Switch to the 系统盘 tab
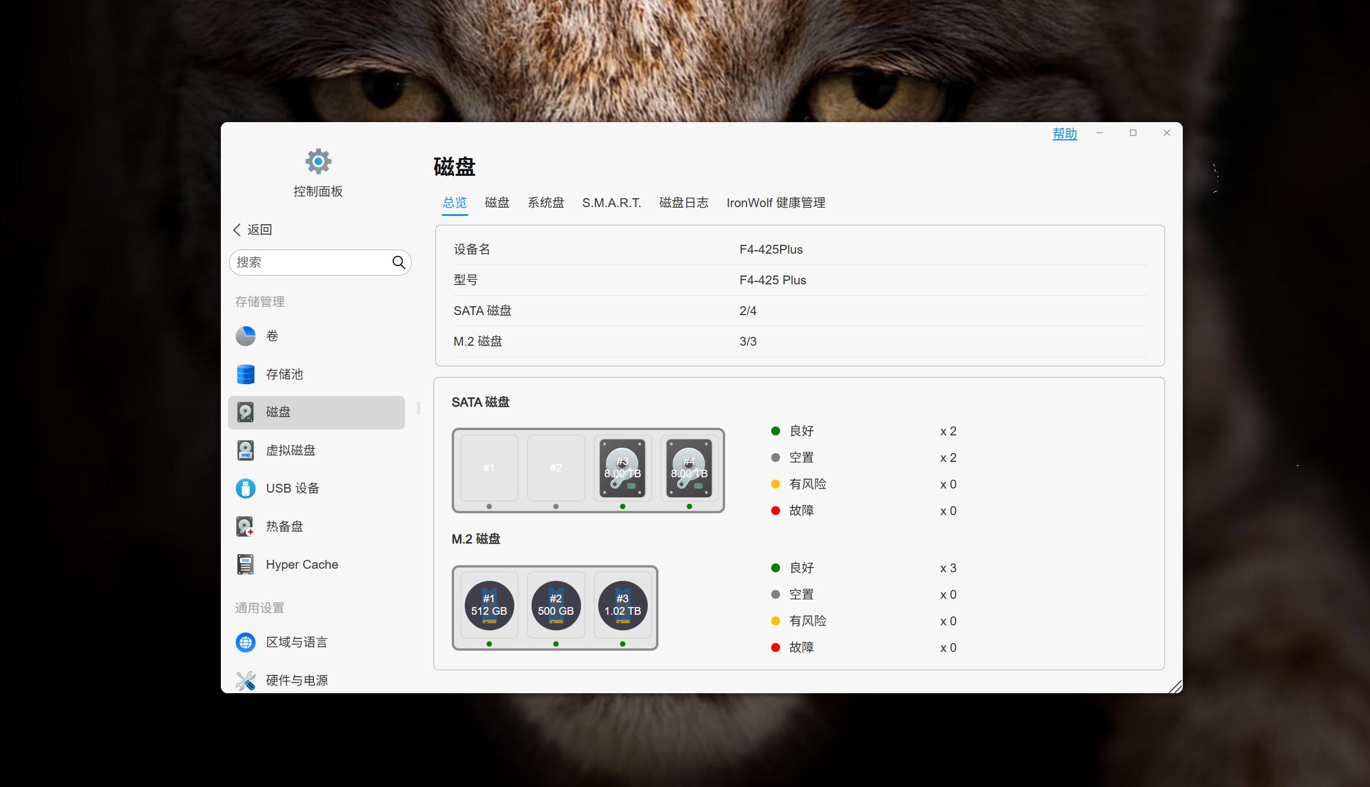Screen dimensions: 1370x787 [546, 203]
